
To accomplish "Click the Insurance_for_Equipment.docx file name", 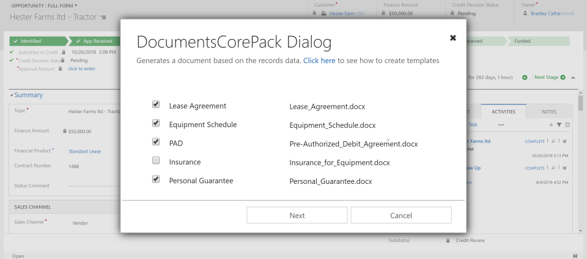I will pos(339,162).
